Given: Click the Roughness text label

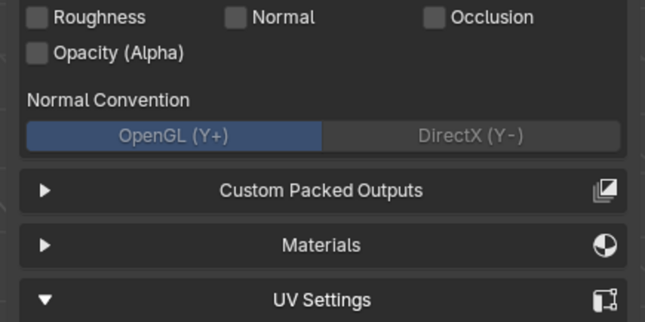Looking at the screenshot, I should coord(99,18).
